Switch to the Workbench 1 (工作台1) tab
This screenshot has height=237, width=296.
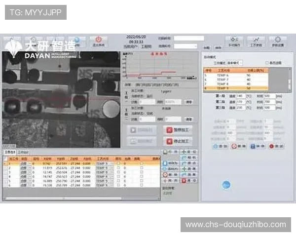pyautogui.click(x=10, y=152)
